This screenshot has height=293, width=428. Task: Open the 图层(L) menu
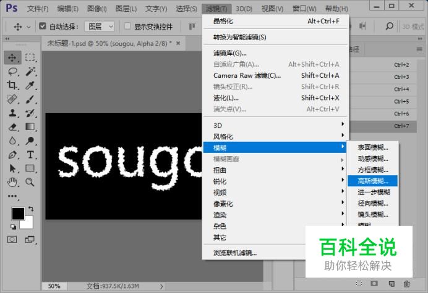(126, 9)
